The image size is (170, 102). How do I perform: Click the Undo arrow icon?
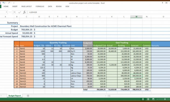(4, 3)
